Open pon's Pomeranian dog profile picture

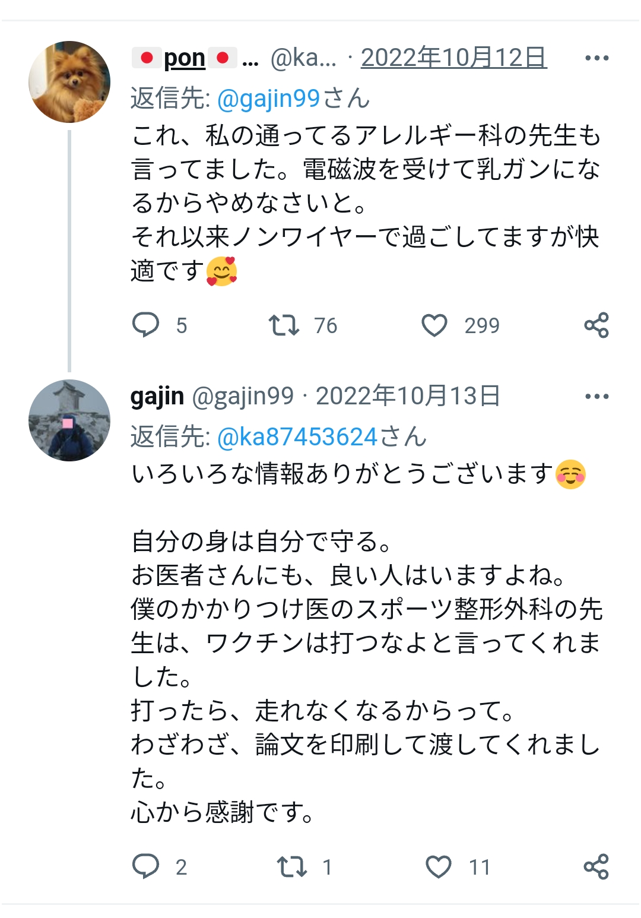pos(69,82)
